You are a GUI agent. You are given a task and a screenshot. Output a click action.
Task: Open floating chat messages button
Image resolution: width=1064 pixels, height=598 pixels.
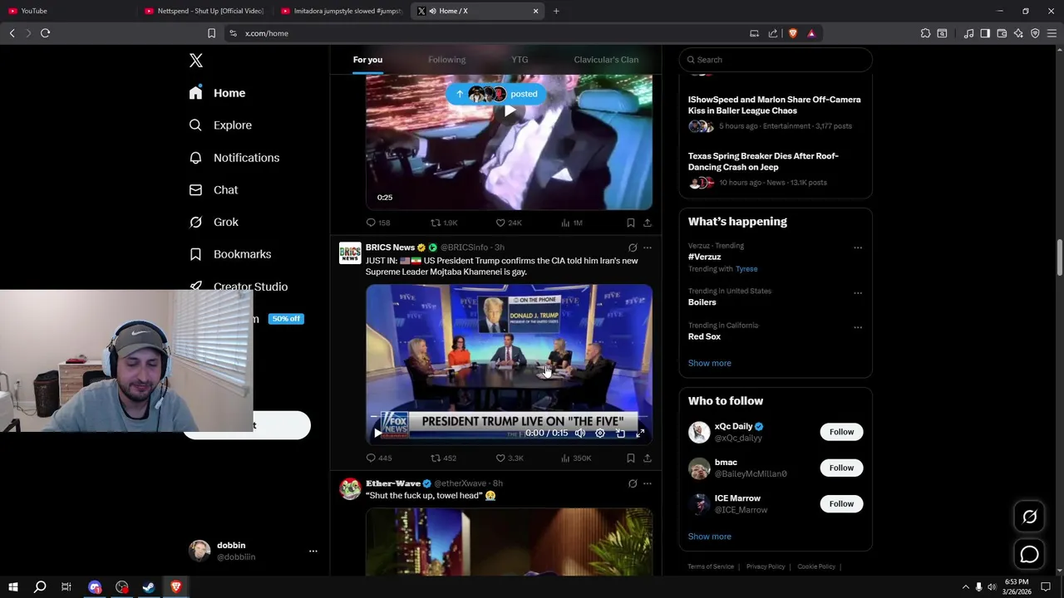click(x=1029, y=555)
